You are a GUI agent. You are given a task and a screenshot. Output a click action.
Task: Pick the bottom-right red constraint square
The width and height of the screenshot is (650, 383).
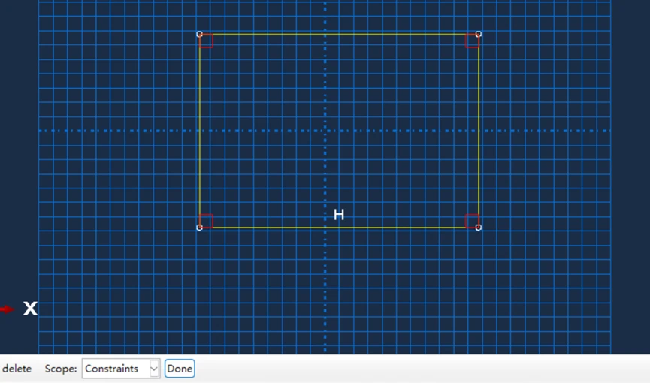(472, 221)
